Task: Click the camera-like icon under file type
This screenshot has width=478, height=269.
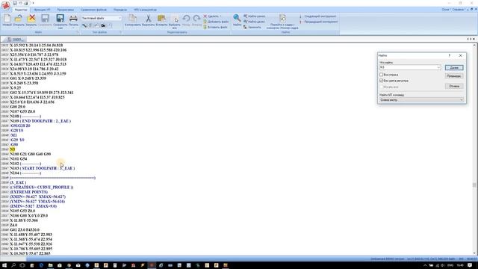Action: pyautogui.click(x=103, y=25)
